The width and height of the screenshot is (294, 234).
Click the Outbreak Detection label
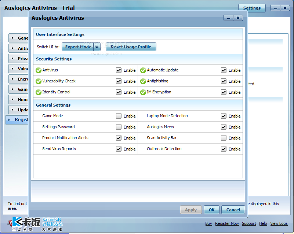click(164, 149)
